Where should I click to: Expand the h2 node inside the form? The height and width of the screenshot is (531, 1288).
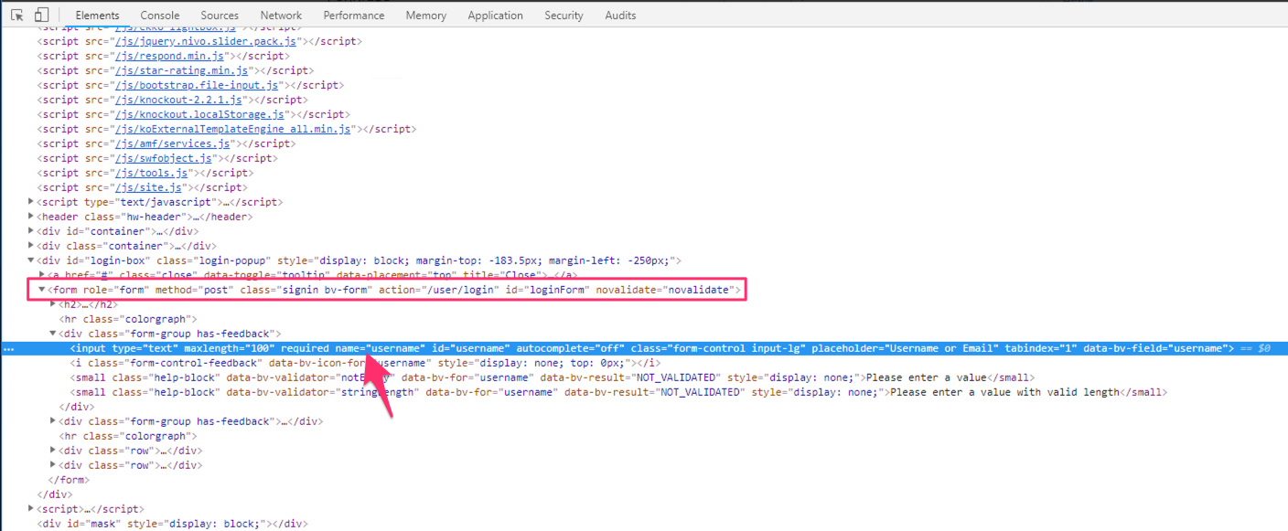(x=54, y=304)
